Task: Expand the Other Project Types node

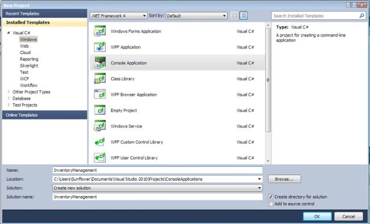Action: tap(9, 92)
